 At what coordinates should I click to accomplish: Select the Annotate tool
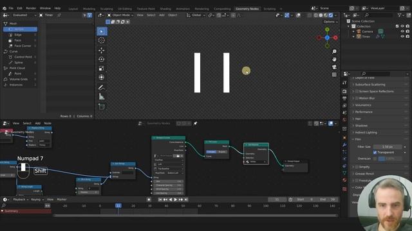[102, 87]
